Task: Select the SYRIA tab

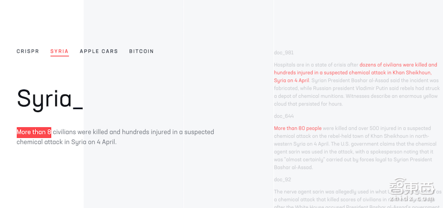Action: pyautogui.click(x=59, y=51)
